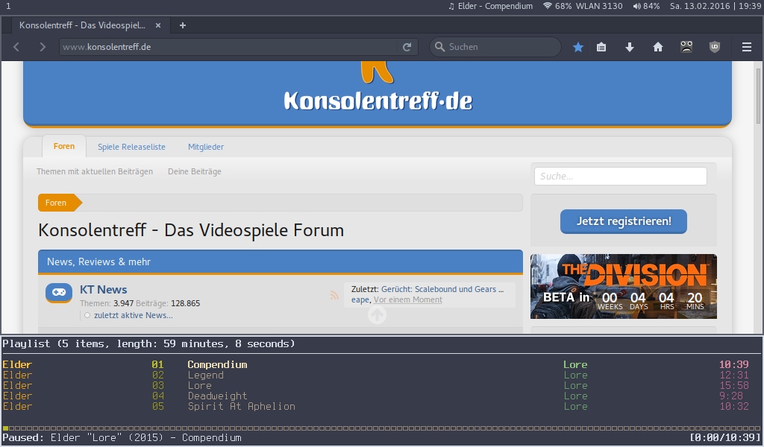This screenshot has width=764, height=447.
Task: Click the home icon in the toolbar
Action: tap(658, 47)
